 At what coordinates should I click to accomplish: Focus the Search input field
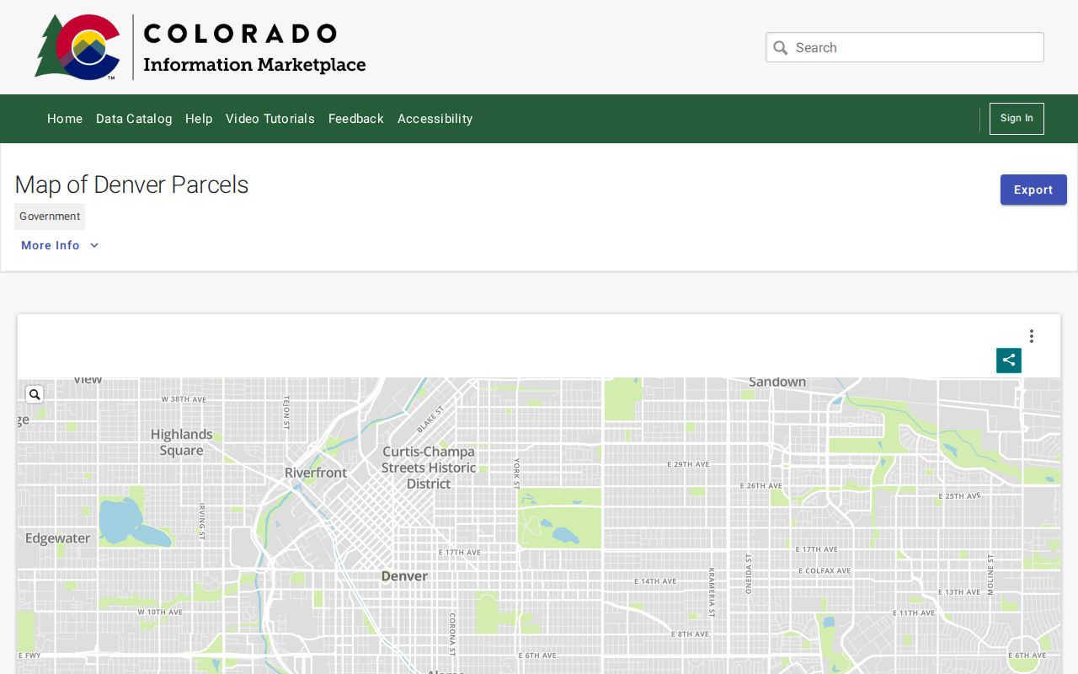(x=905, y=47)
